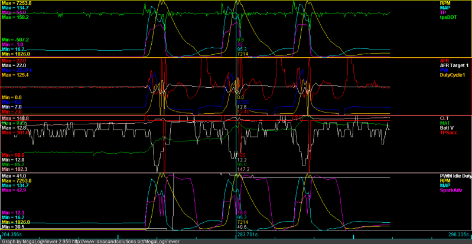Click the cursor value 32
This screenshot has height=244, width=472.
click(240, 44)
